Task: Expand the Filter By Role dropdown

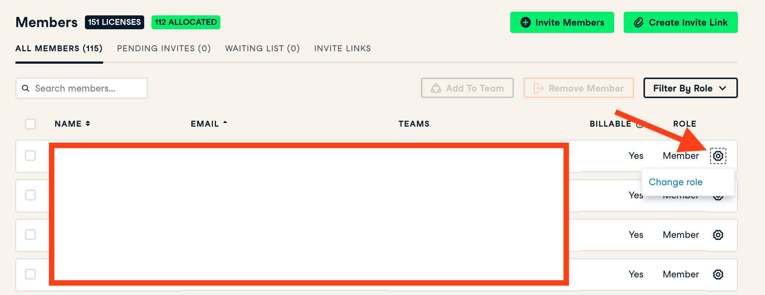Action: pos(690,88)
